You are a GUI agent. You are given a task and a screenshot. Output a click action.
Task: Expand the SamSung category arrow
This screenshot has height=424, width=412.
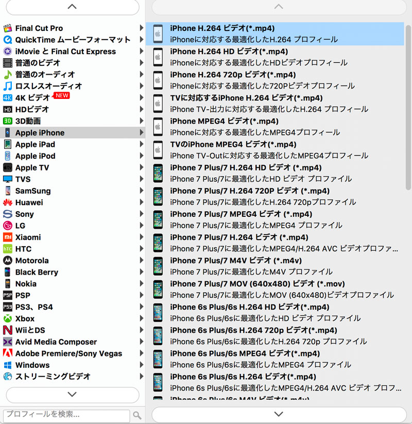(142, 191)
